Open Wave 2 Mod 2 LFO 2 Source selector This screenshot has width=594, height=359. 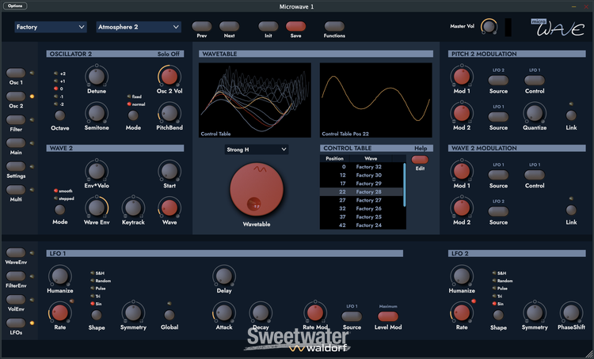(498, 211)
